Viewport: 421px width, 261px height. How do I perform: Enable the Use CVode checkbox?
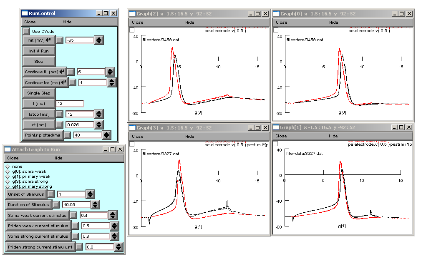26,31
